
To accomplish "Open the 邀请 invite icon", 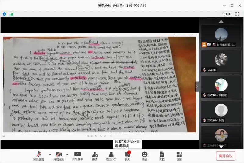I will click(x=95, y=156).
